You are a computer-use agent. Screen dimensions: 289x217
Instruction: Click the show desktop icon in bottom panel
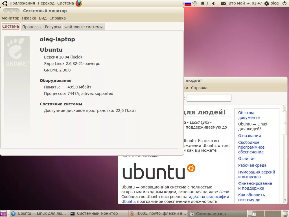pos(3,214)
